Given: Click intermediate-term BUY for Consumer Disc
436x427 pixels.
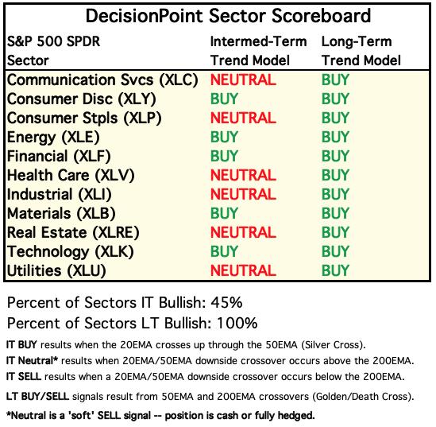Looking at the screenshot, I should (x=224, y=99).
